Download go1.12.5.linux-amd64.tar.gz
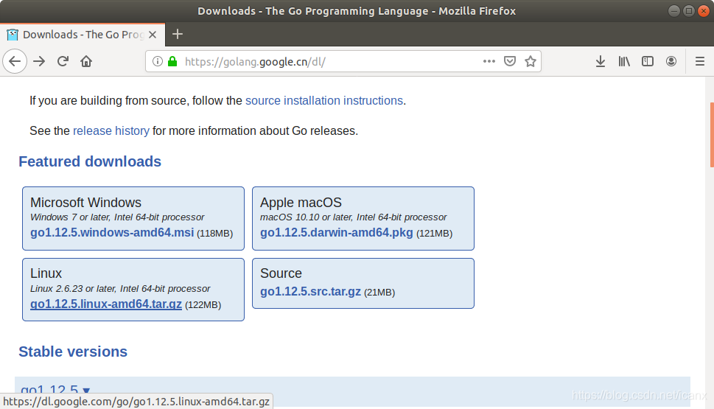The width and height of the screenshot is (714, 409). (x=106, y=304)
